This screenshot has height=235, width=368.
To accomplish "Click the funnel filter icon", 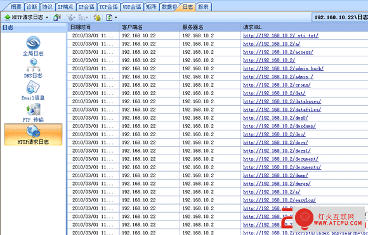I will coord(70,17).
